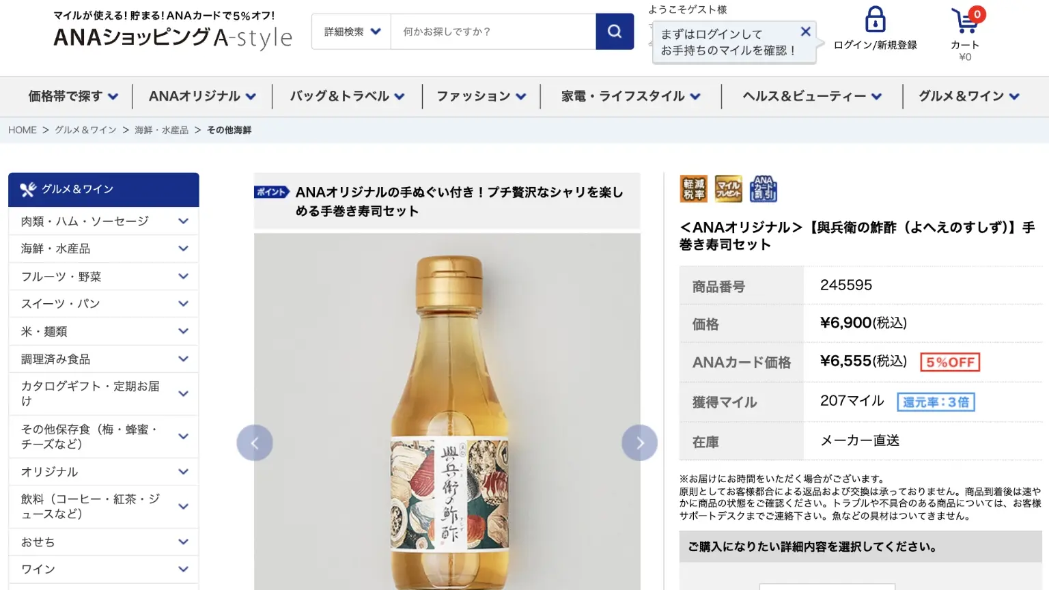1049x590 pixels.
Task: Click the ANAカード割引 badge icon
Action: point(764,189)
